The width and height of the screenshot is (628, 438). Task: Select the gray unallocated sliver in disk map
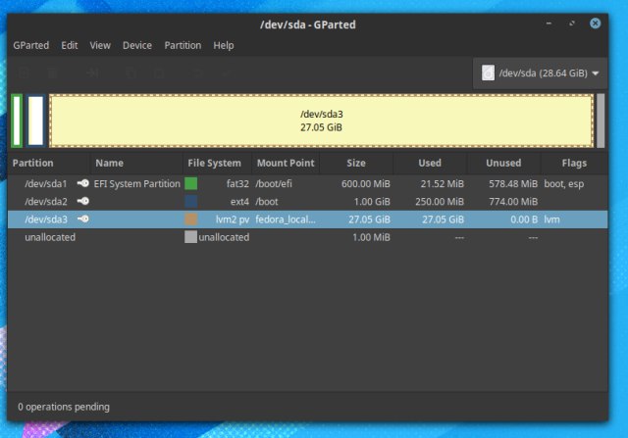[601, 121]
